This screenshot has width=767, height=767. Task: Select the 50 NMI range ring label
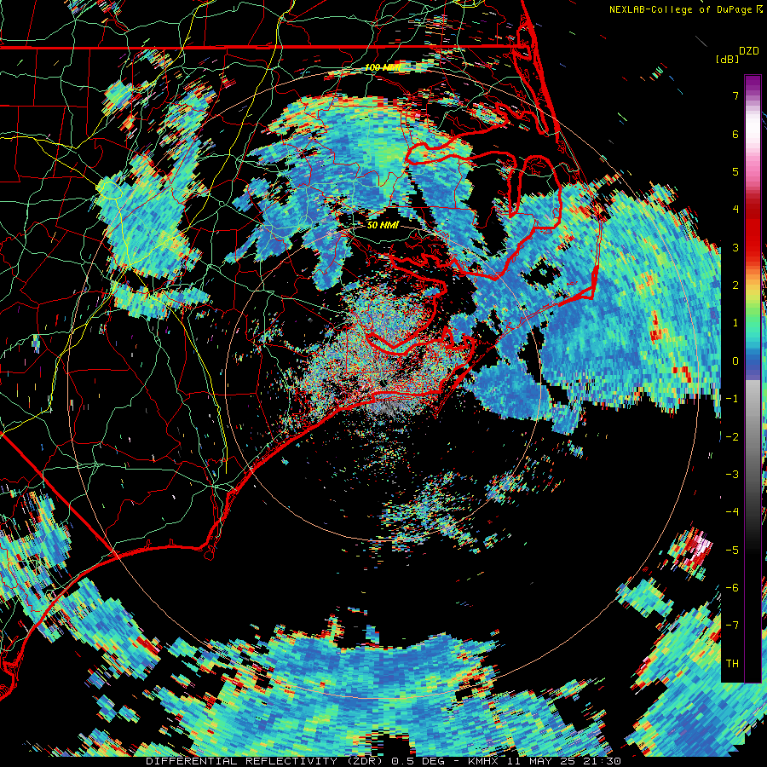(383, 225)
